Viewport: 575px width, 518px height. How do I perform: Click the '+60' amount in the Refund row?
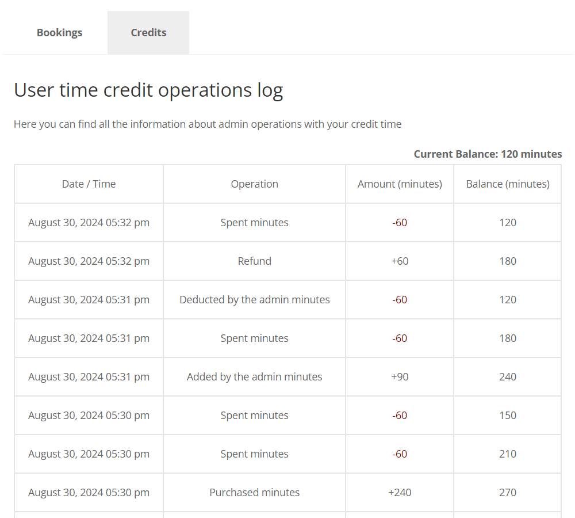coord(400,261)
